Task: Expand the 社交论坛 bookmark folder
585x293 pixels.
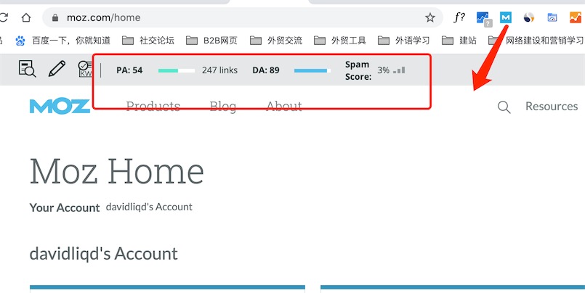Action: [x=148, y=41]
